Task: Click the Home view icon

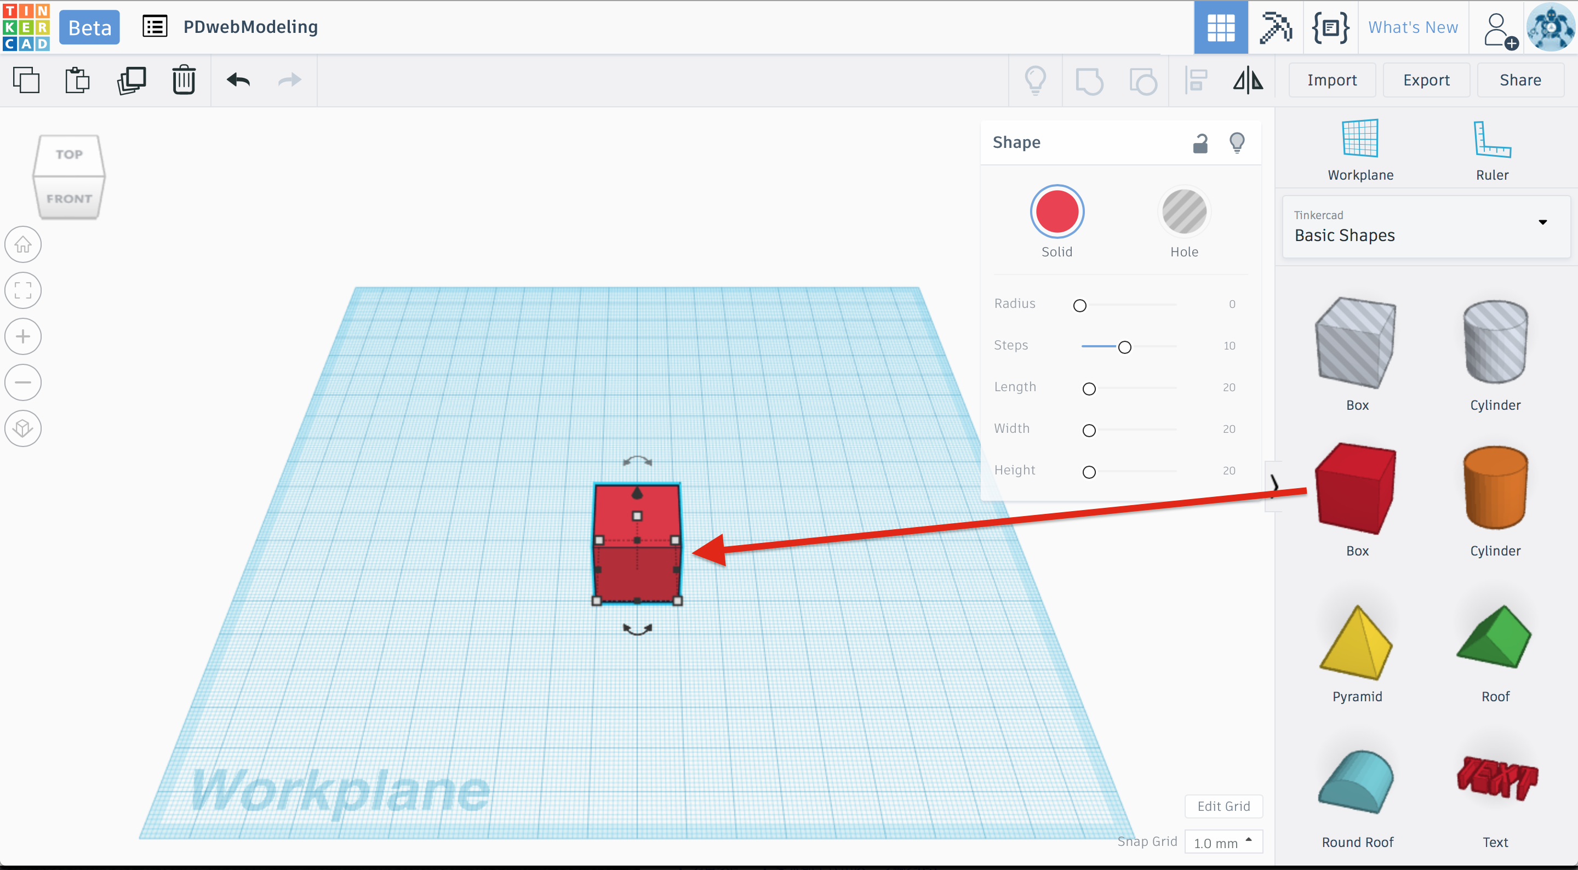Action: 23,244
